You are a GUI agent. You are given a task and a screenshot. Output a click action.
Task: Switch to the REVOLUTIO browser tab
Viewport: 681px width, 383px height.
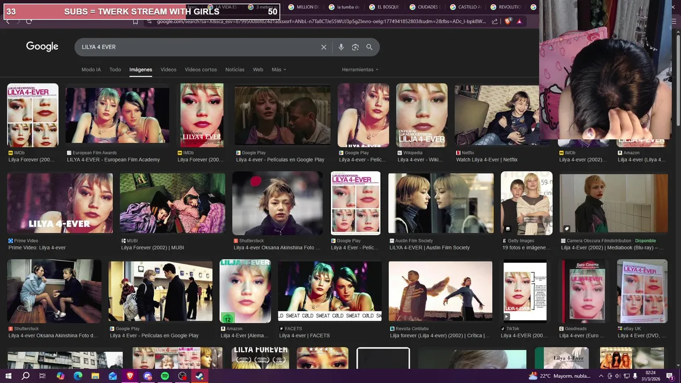tap(506, 7)
